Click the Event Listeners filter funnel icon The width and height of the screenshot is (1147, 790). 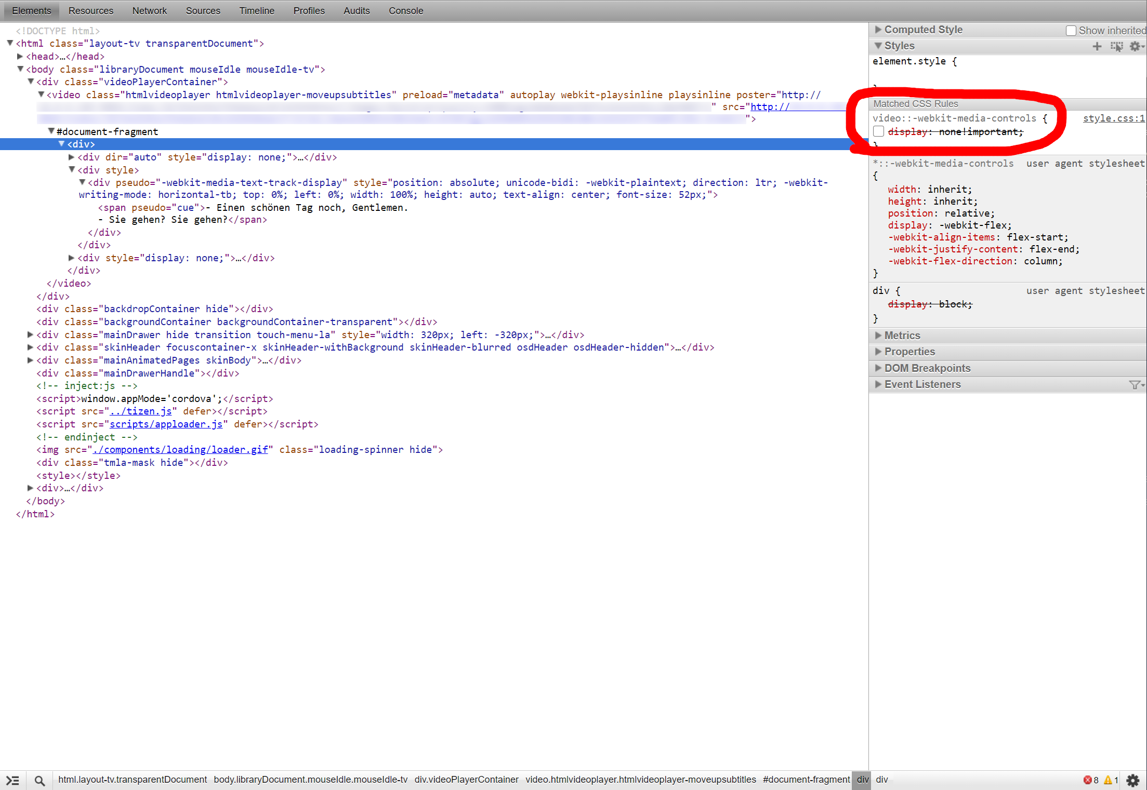[x=1135, y=384]
